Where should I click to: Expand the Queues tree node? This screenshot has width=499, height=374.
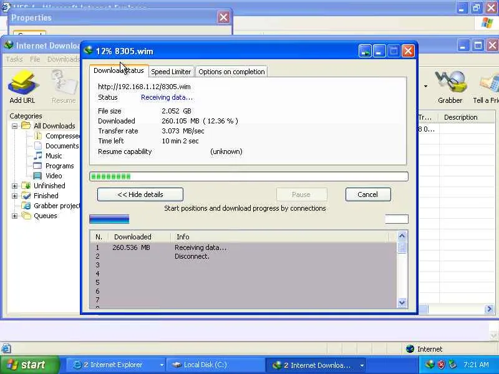tap(14, 216)
